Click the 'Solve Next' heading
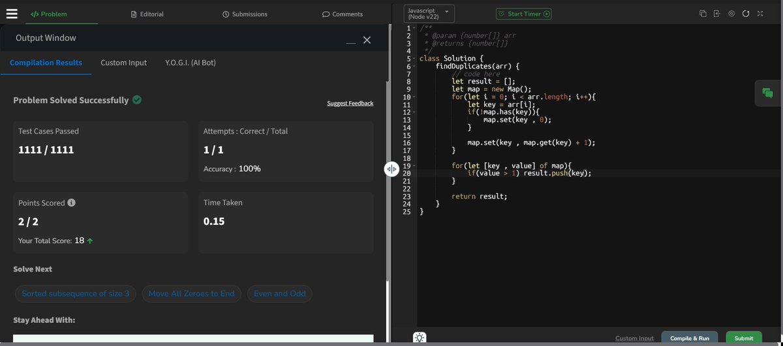This screenshot has width=783, height=346. [33, 269]
